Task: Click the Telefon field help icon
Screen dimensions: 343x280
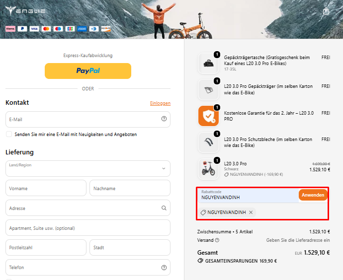Action: 164,267
